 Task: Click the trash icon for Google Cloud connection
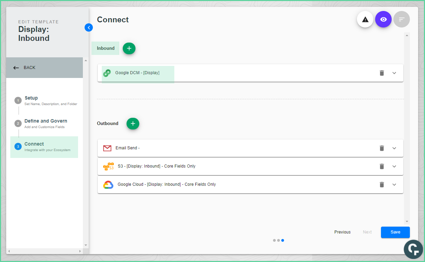coord(382,184)
